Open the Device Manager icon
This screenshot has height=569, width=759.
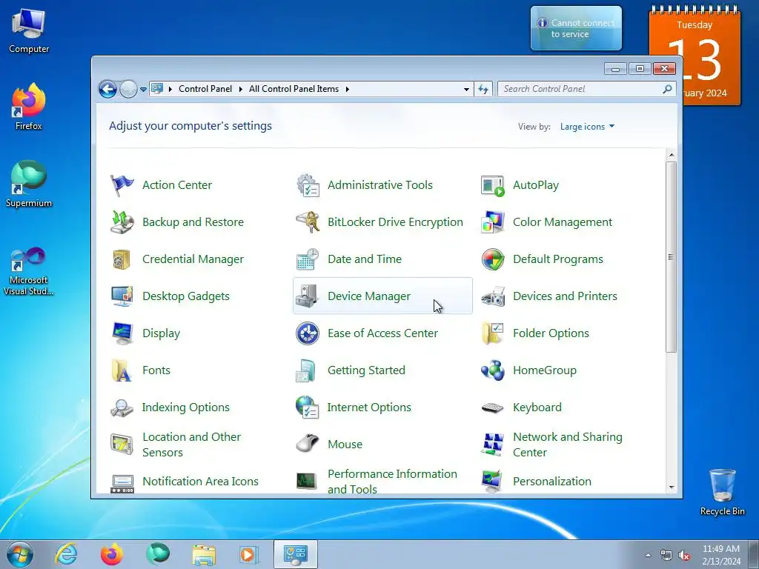coord(308,296)
